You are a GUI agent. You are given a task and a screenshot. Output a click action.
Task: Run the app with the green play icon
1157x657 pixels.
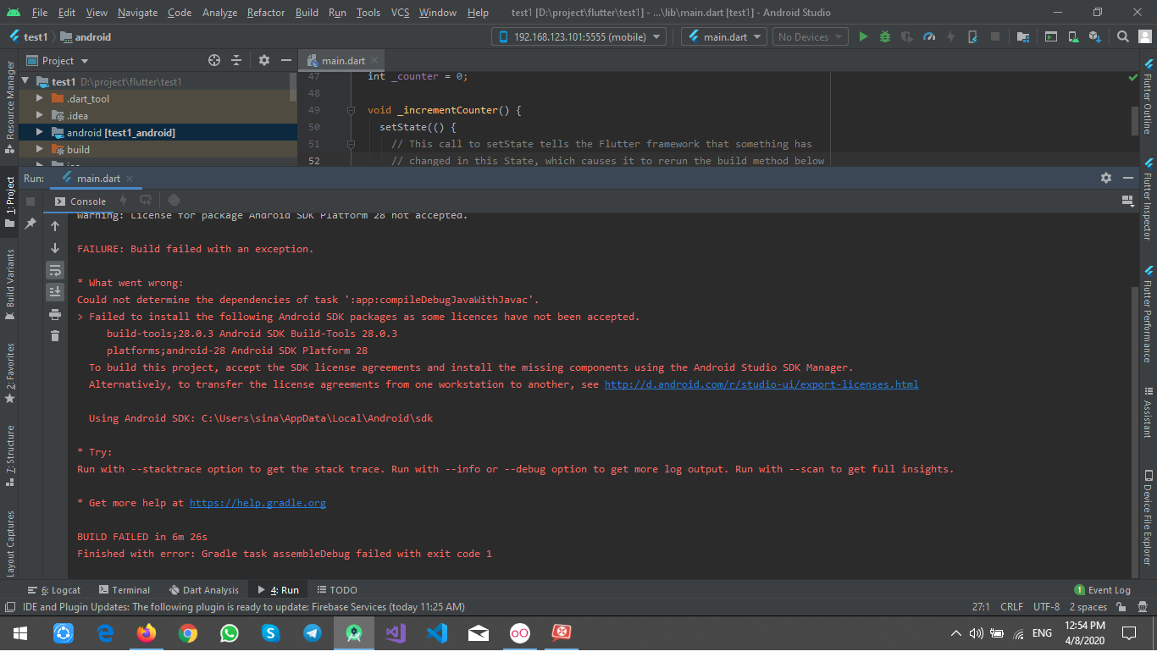pos(863,36)
